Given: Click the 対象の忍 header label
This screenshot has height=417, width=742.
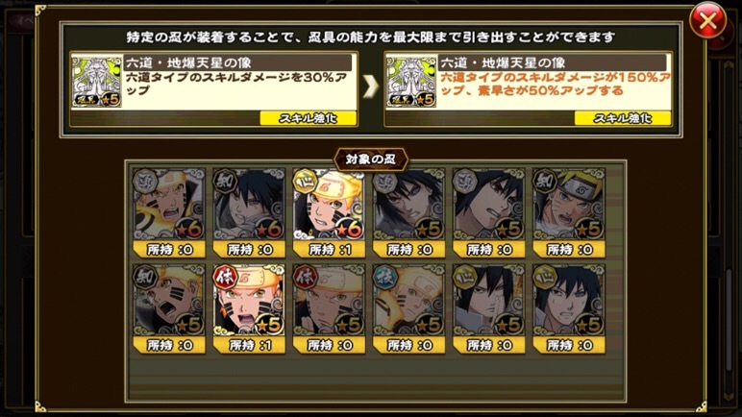Looking at the screenshot, I should pyautogui.click(x=371, y=159).
